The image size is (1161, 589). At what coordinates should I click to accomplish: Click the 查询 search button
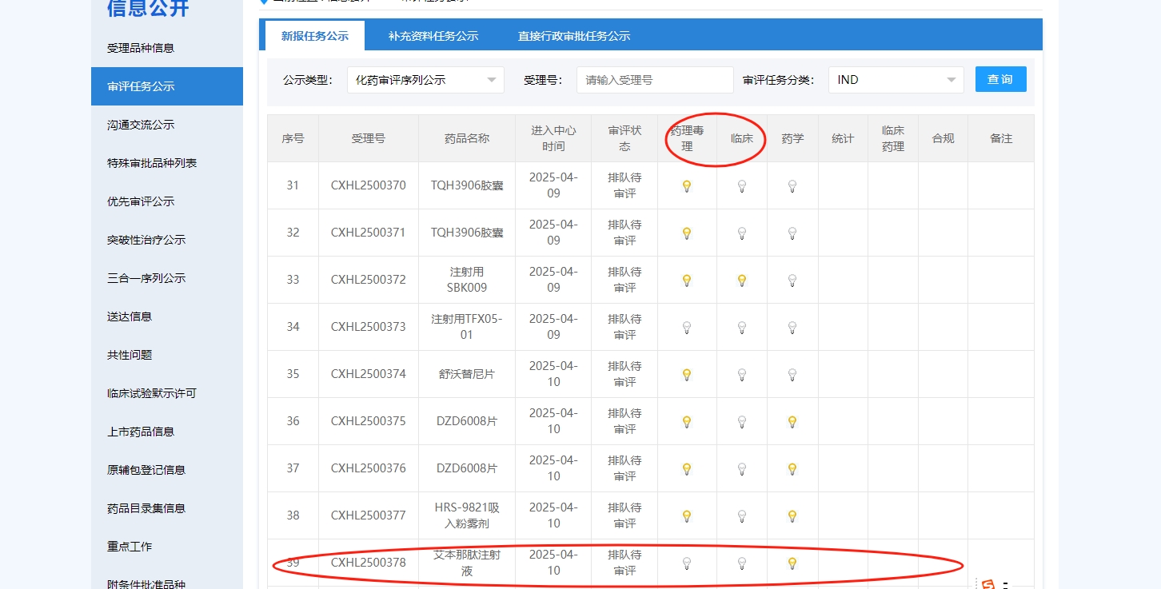(1000, 79)
